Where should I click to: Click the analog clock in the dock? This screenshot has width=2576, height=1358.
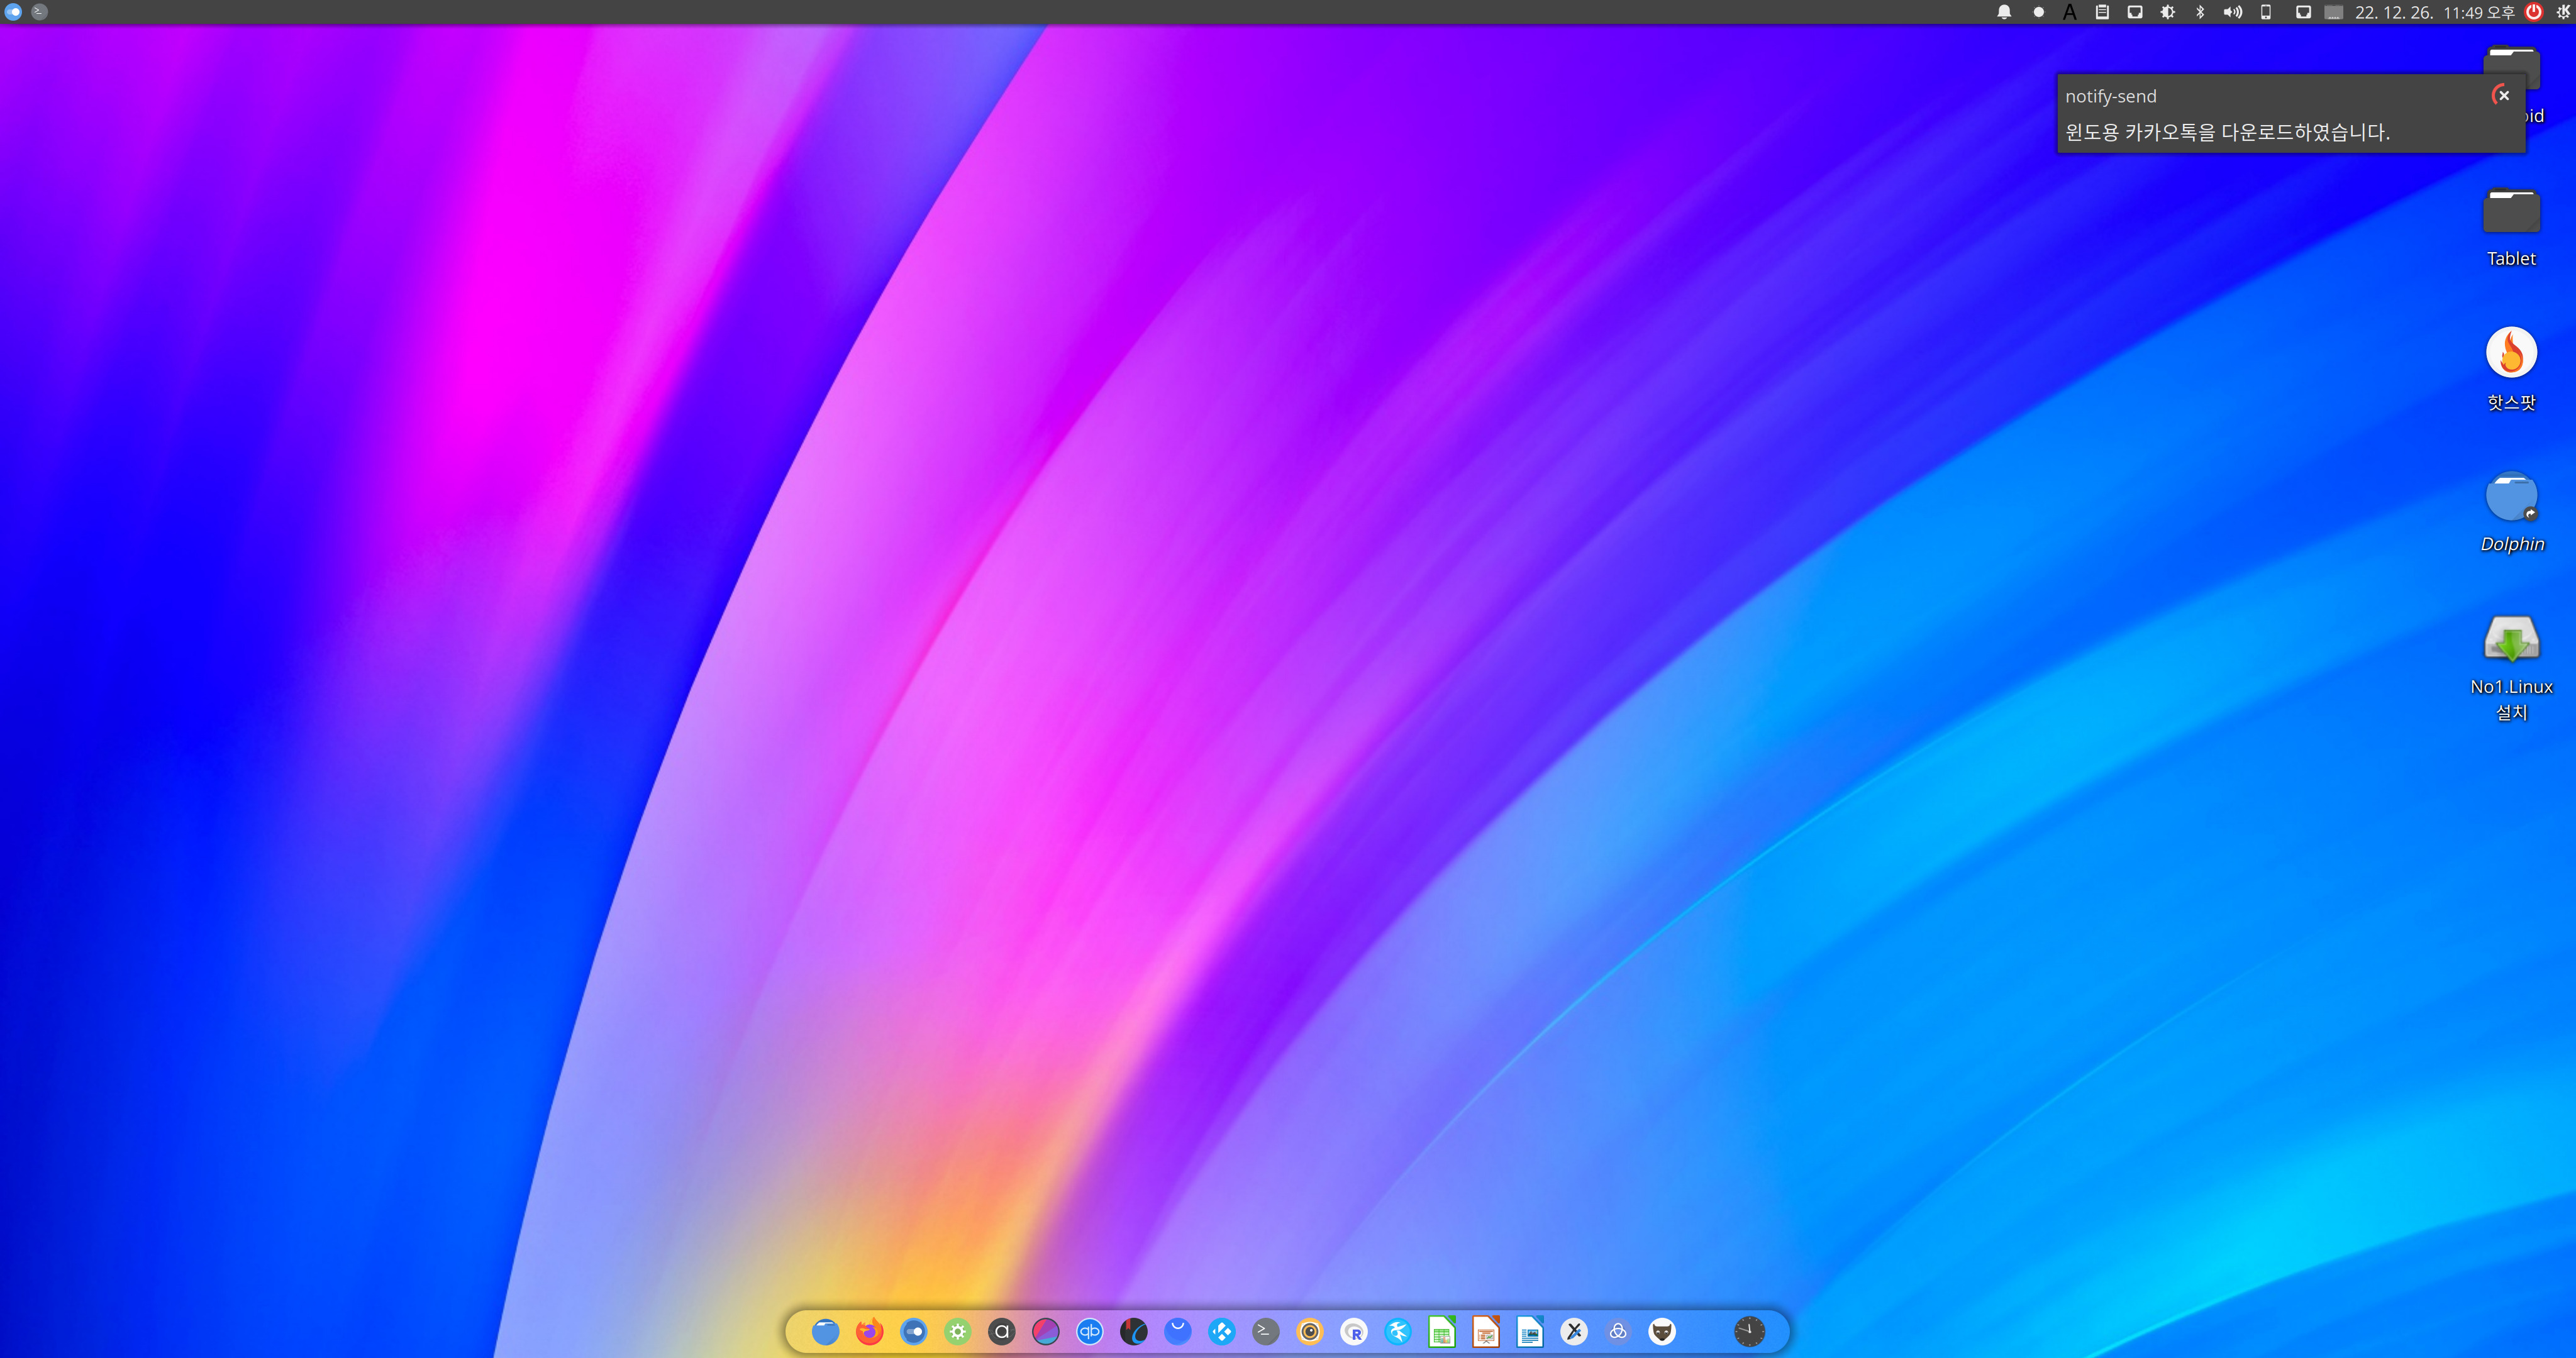point(1749,1332)
